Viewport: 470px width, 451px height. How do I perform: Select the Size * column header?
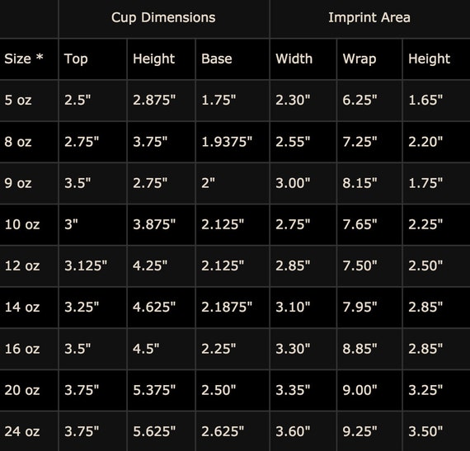tap(29, 59)
